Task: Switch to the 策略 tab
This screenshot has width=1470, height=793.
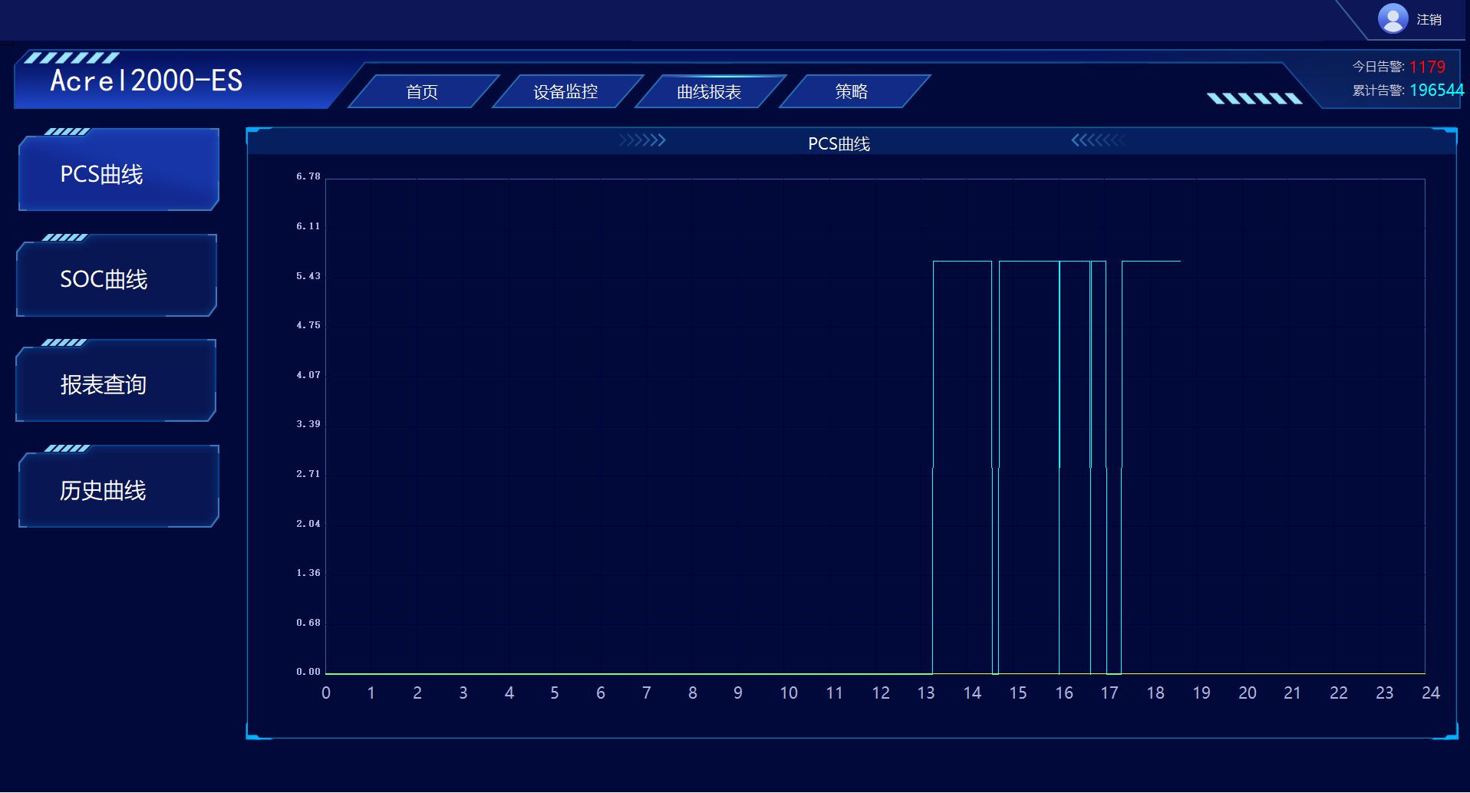Action: click(x=850, y=90)
